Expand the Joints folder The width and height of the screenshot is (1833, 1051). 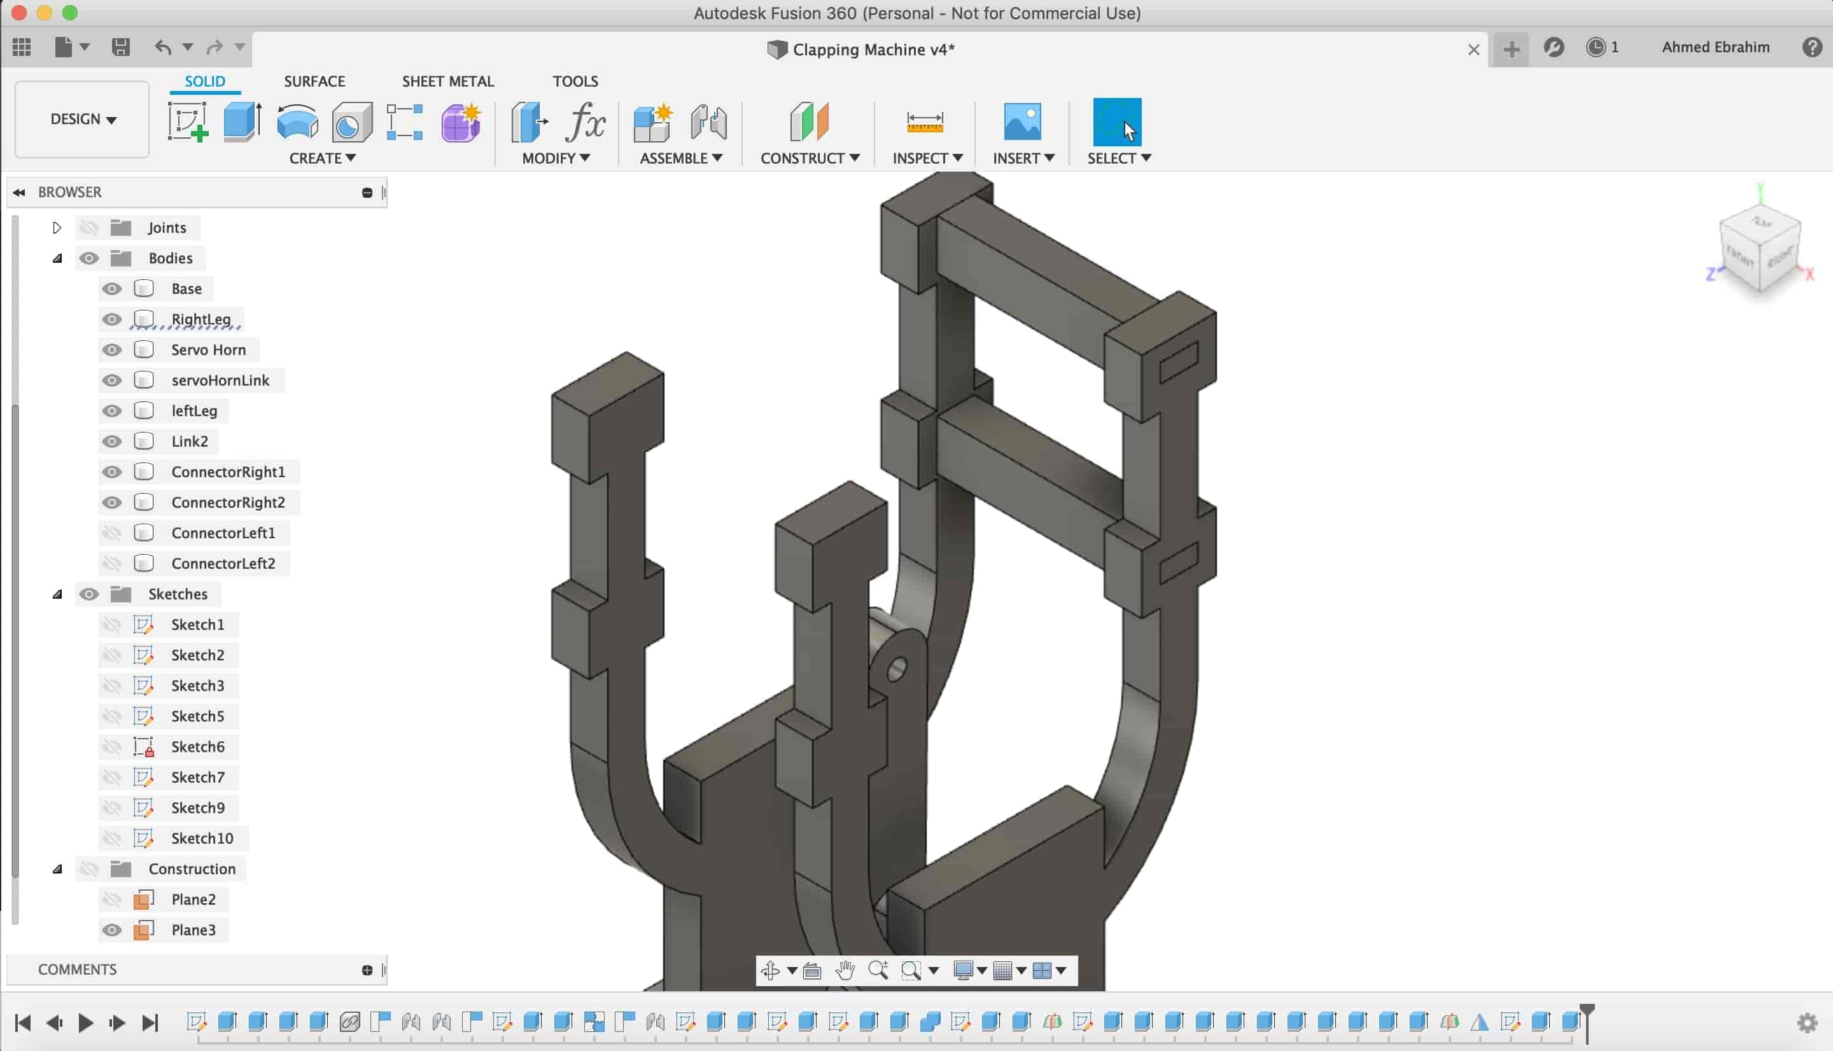57,228
